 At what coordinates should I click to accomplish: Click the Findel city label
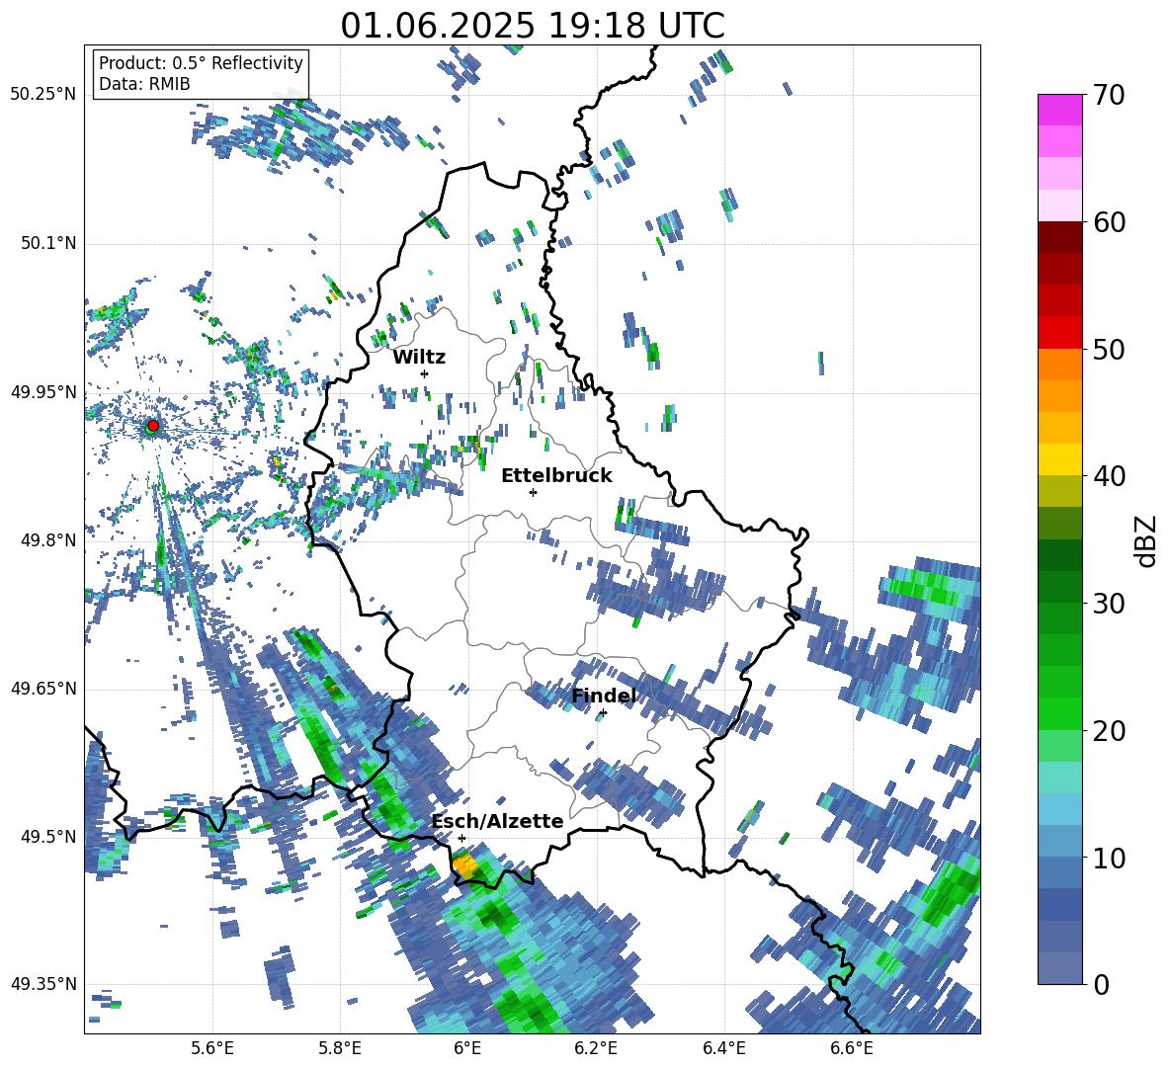pyautogui.click(x=605, y=697)
